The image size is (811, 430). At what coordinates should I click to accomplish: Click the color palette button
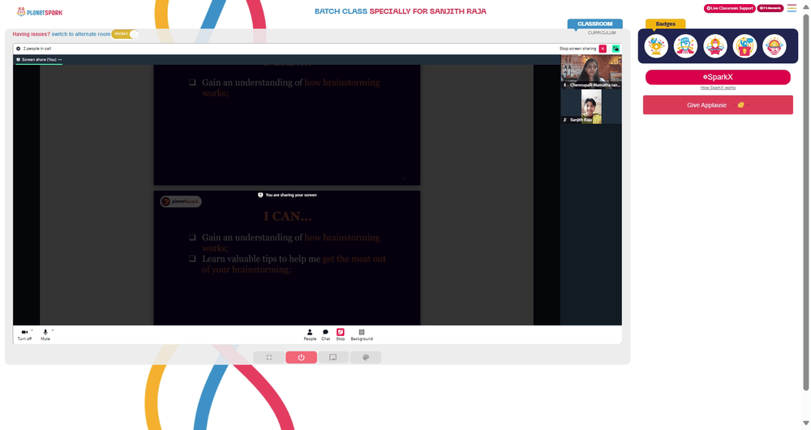pyautogui.click(x=366, y=357)
